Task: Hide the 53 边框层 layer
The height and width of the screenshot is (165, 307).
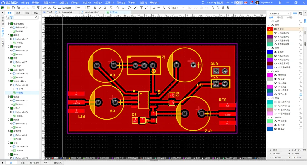Action: click(x=275, y=121)
